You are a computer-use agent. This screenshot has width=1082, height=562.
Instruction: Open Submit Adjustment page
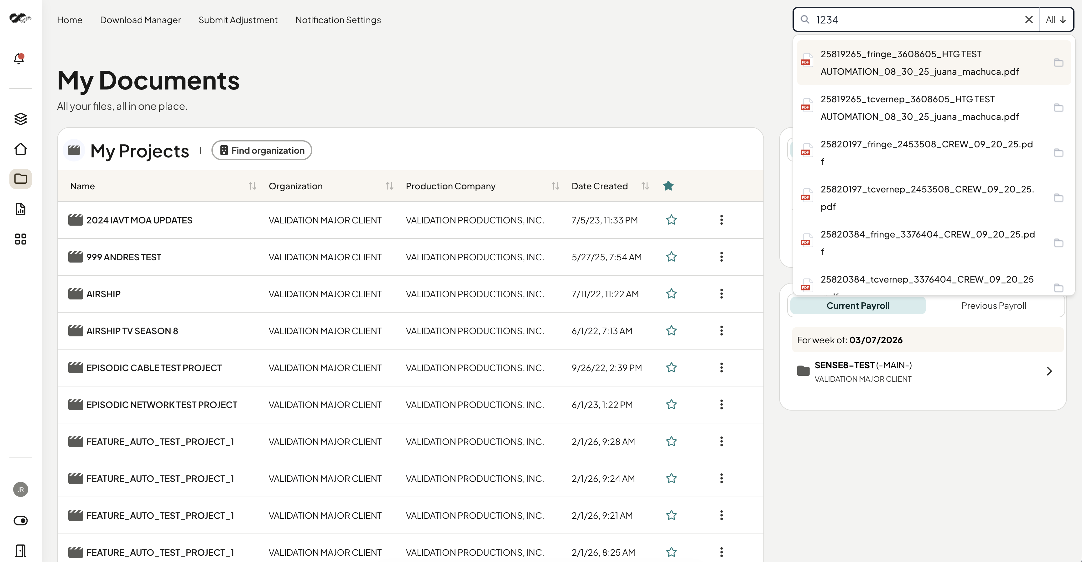(238, 20)
